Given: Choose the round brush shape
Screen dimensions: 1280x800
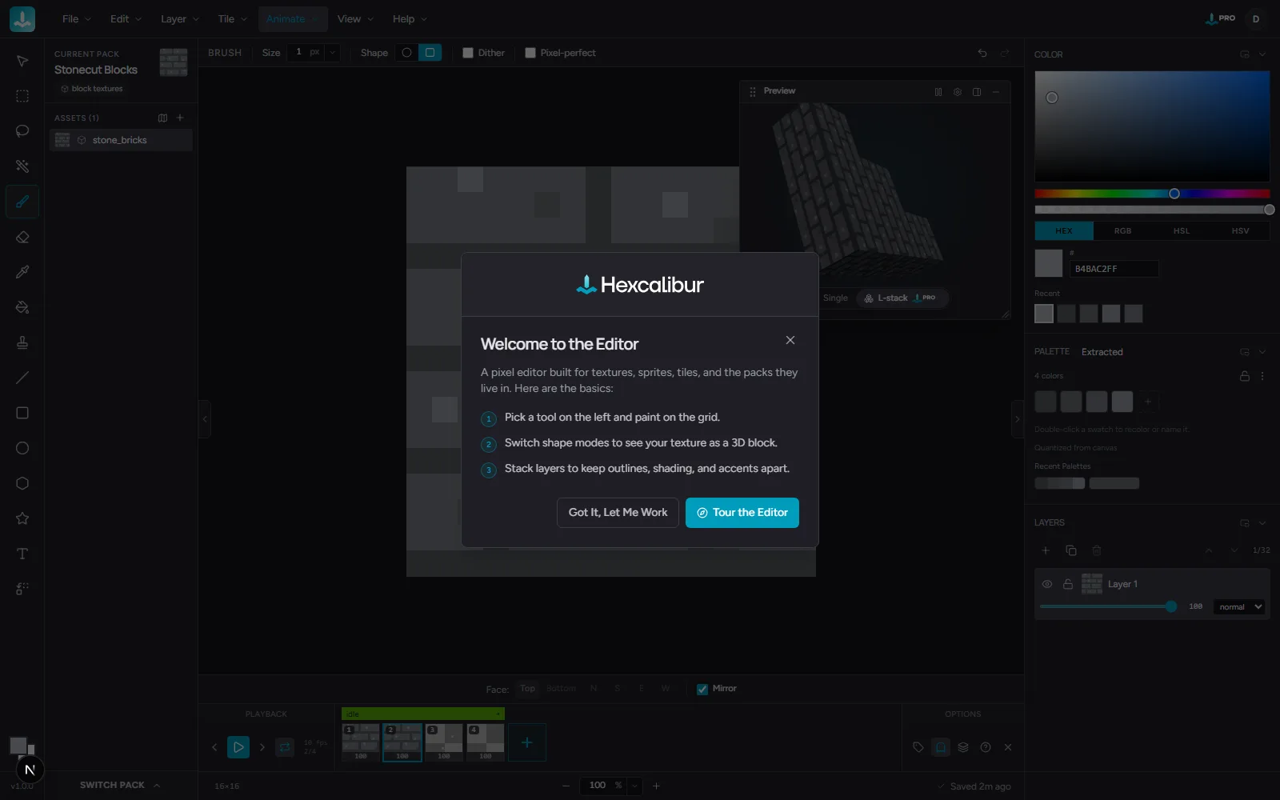Looking at the screenshot, I should pos(407,53).
